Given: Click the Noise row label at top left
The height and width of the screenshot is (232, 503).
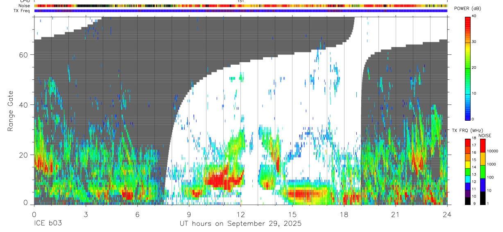Looking at the screenshot, I should point(24,6).
